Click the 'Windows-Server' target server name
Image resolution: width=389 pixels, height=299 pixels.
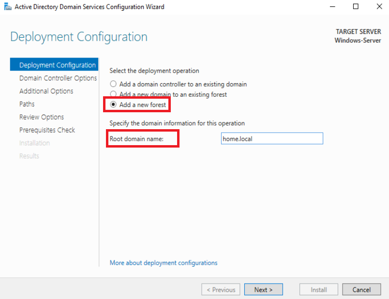[358, 41]
